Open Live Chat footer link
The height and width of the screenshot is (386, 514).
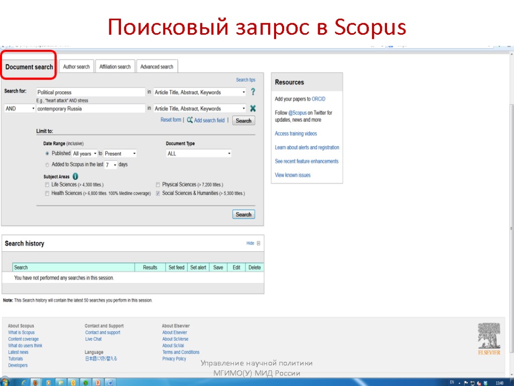pos(93,339)
